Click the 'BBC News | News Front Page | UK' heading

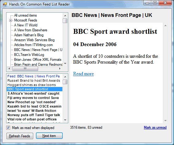[x=112, y=15]
